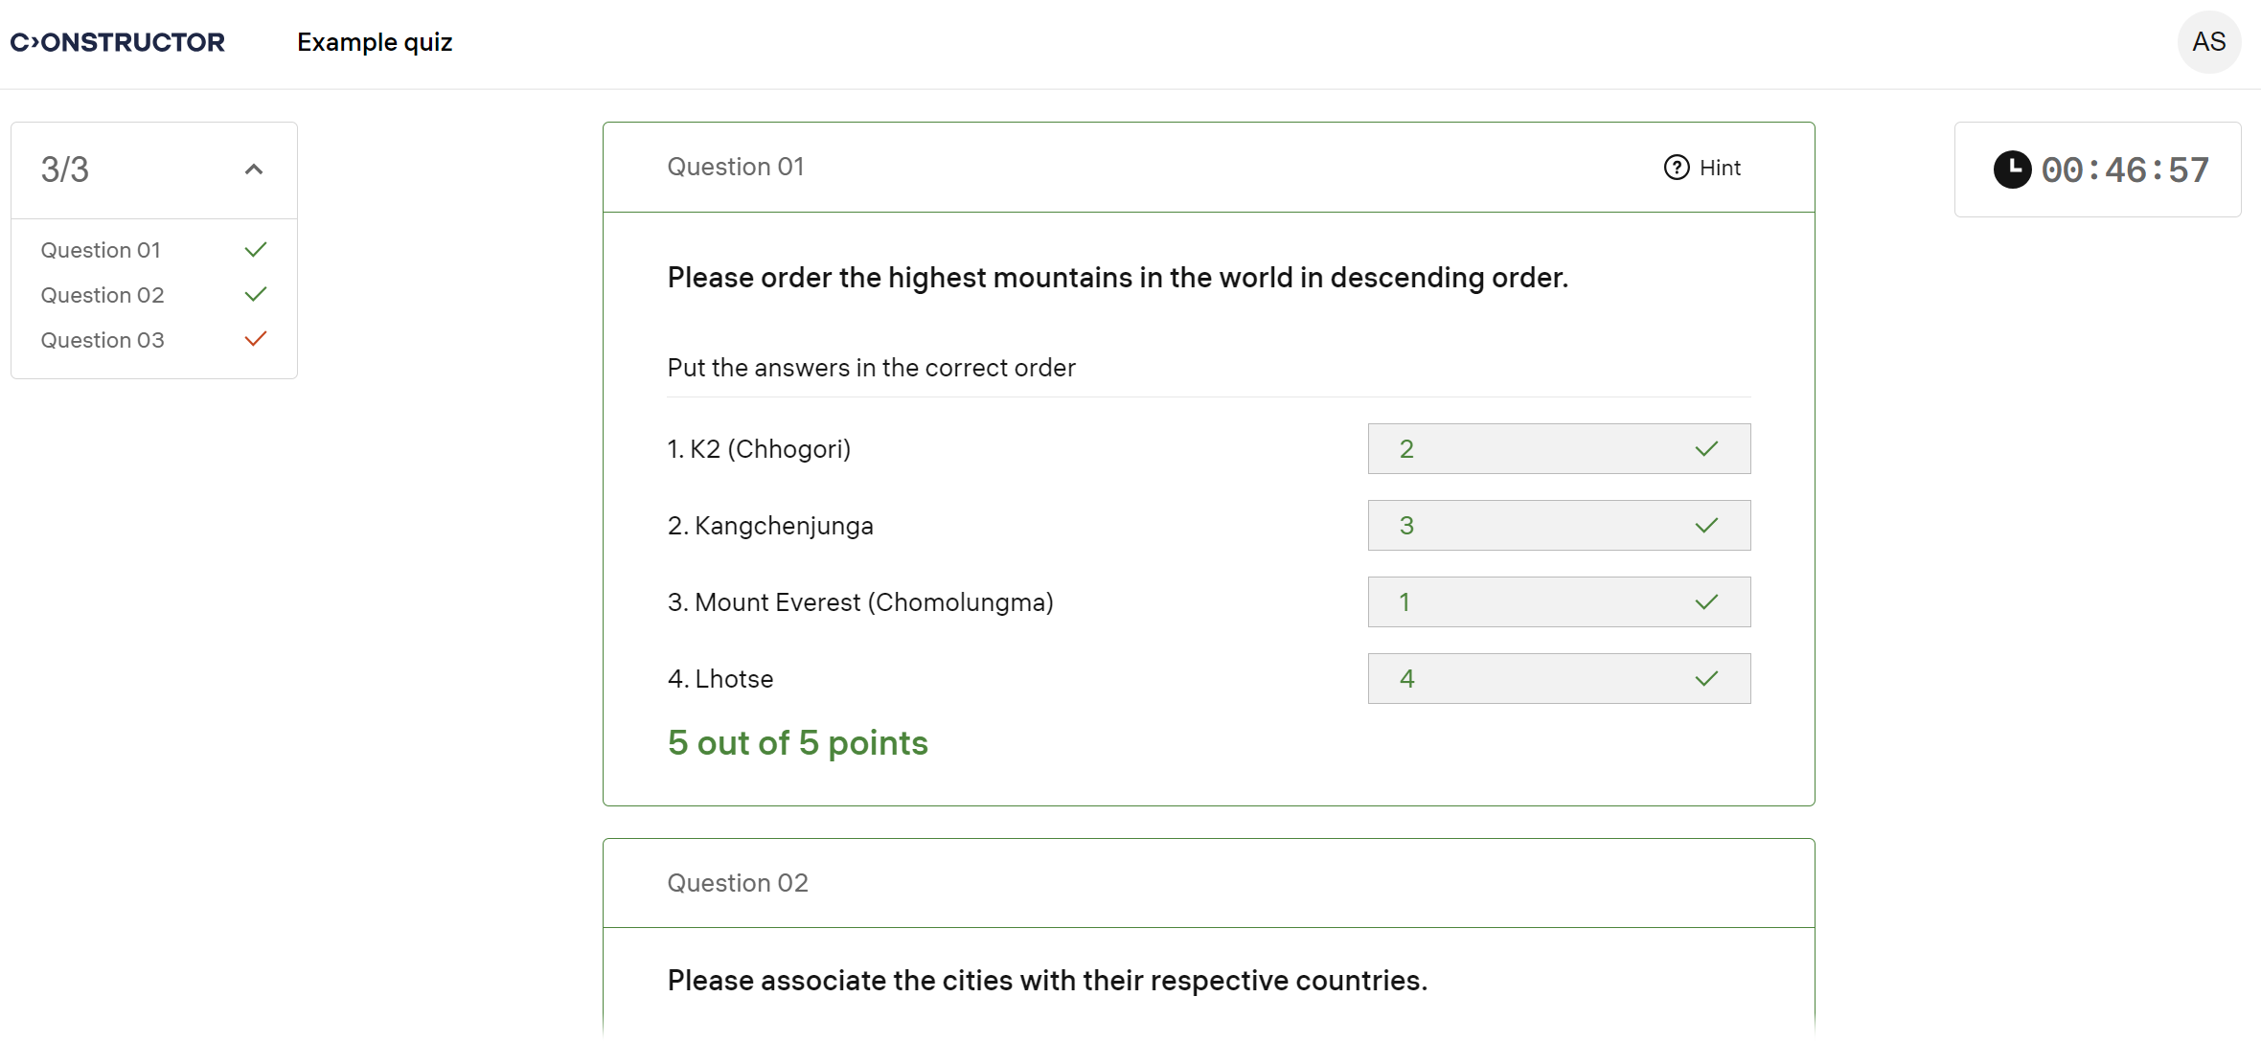Image resolution: width=2261 pixels, height=1042 pixels.
Task: Click the Constructor logo
Action: tap(118, 42)
